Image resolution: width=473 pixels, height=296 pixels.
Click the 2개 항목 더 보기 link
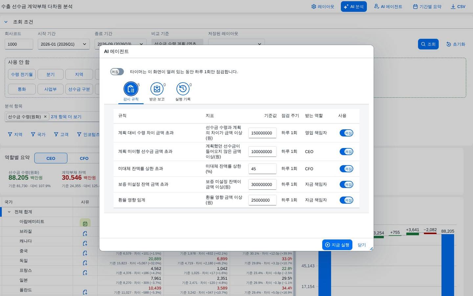coord(66,117)
